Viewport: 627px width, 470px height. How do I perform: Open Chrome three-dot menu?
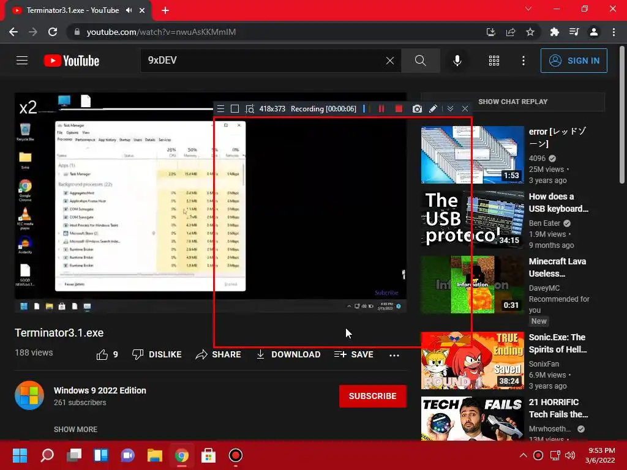[x=614, y=32]
